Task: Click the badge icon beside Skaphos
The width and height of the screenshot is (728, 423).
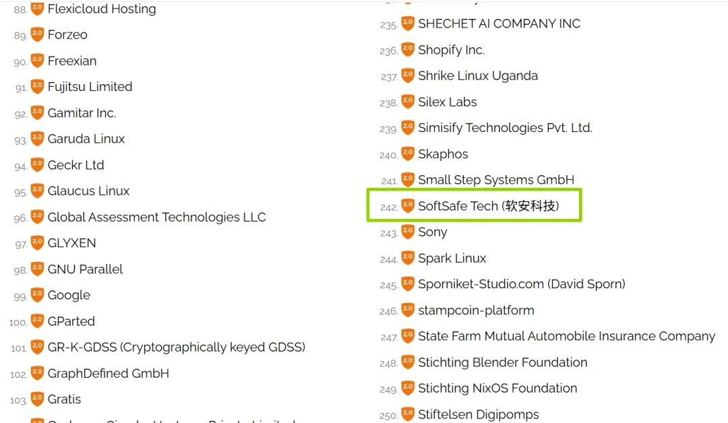Action: (408, 154)
